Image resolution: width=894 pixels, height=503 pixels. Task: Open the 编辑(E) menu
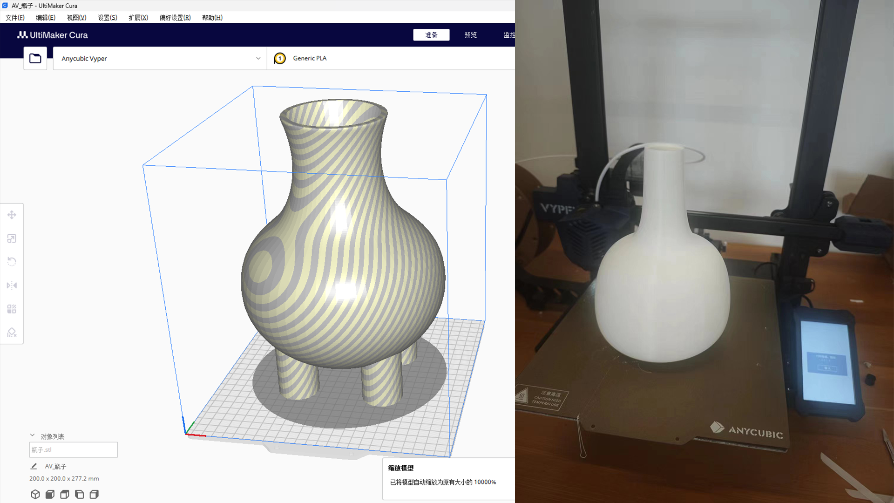pyautogui.click(x=46, y=18)
